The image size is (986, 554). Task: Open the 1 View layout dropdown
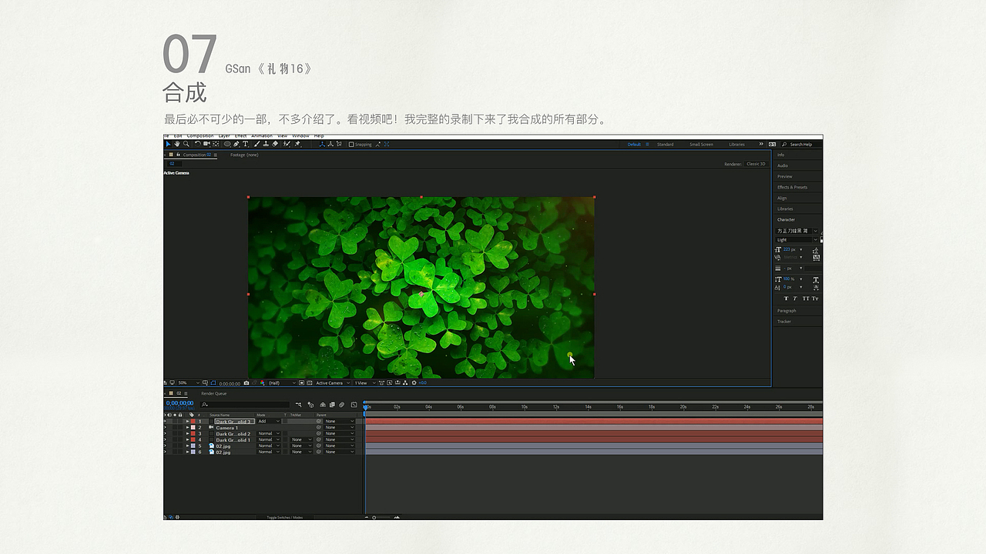(x=364, y=382)
